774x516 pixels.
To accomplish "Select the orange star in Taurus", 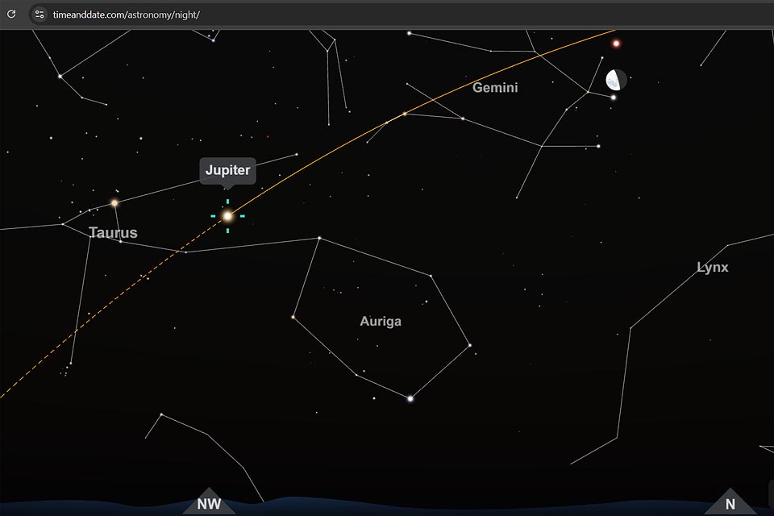I will (x=114, y=203).
